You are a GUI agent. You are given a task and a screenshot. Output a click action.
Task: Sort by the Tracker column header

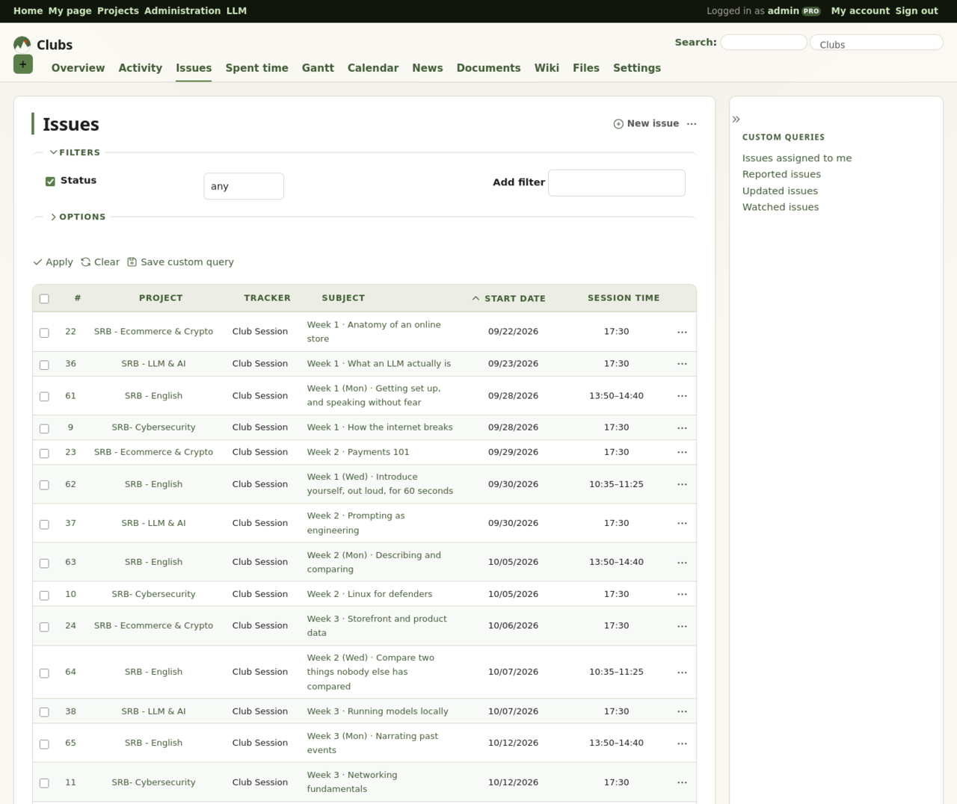click(x=267, y=298)
